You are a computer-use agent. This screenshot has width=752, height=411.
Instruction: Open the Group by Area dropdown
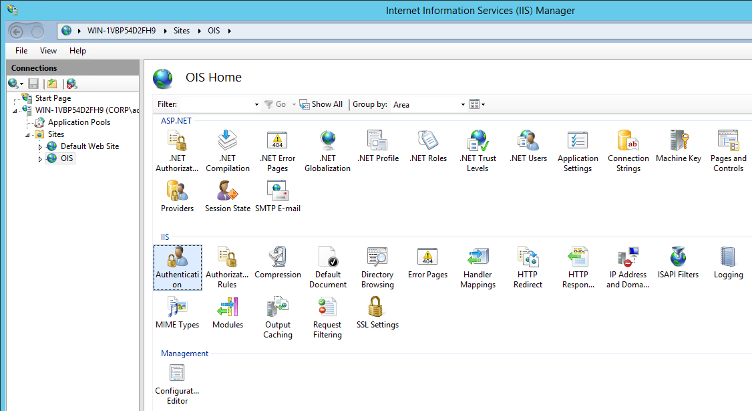click(x=463, y=104)
